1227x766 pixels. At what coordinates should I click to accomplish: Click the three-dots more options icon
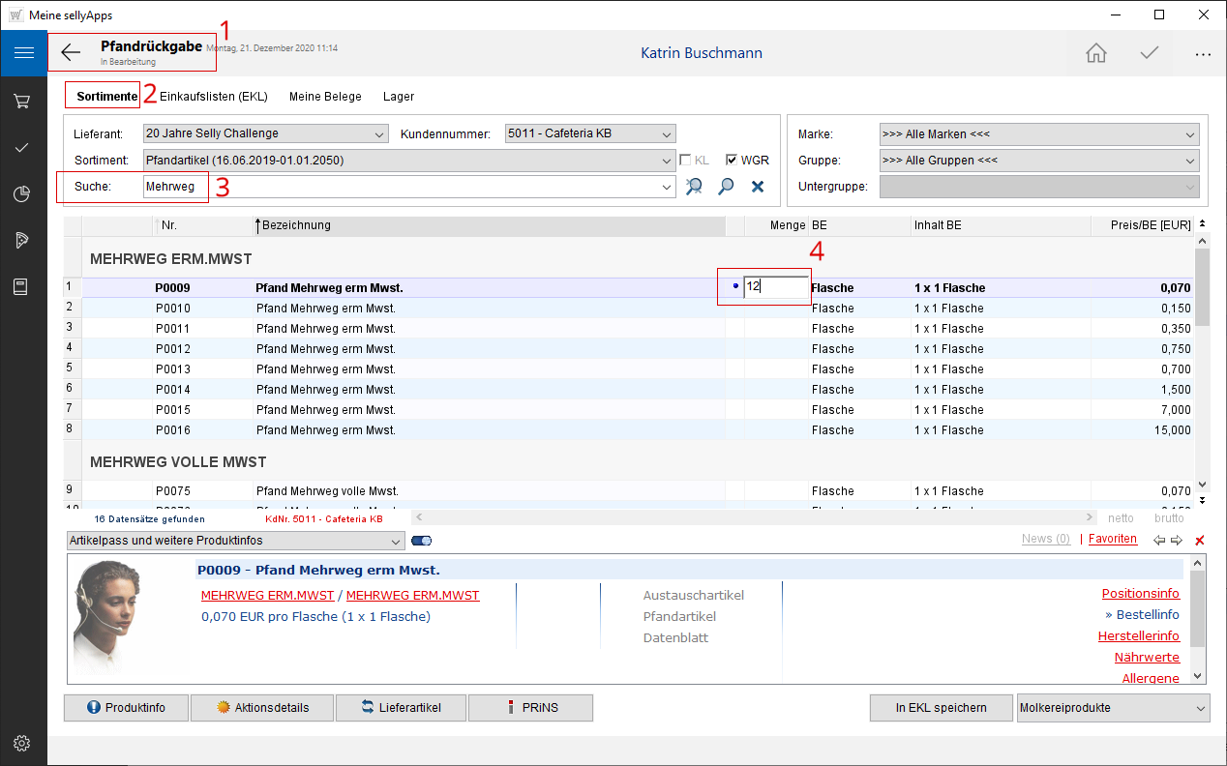(x=1203, y=54)
